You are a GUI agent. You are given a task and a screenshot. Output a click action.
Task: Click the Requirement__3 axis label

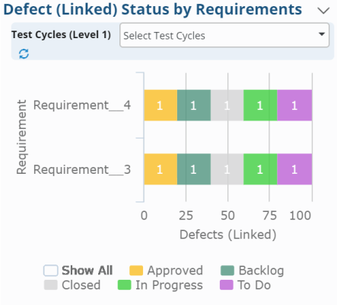tap(82, 169)
